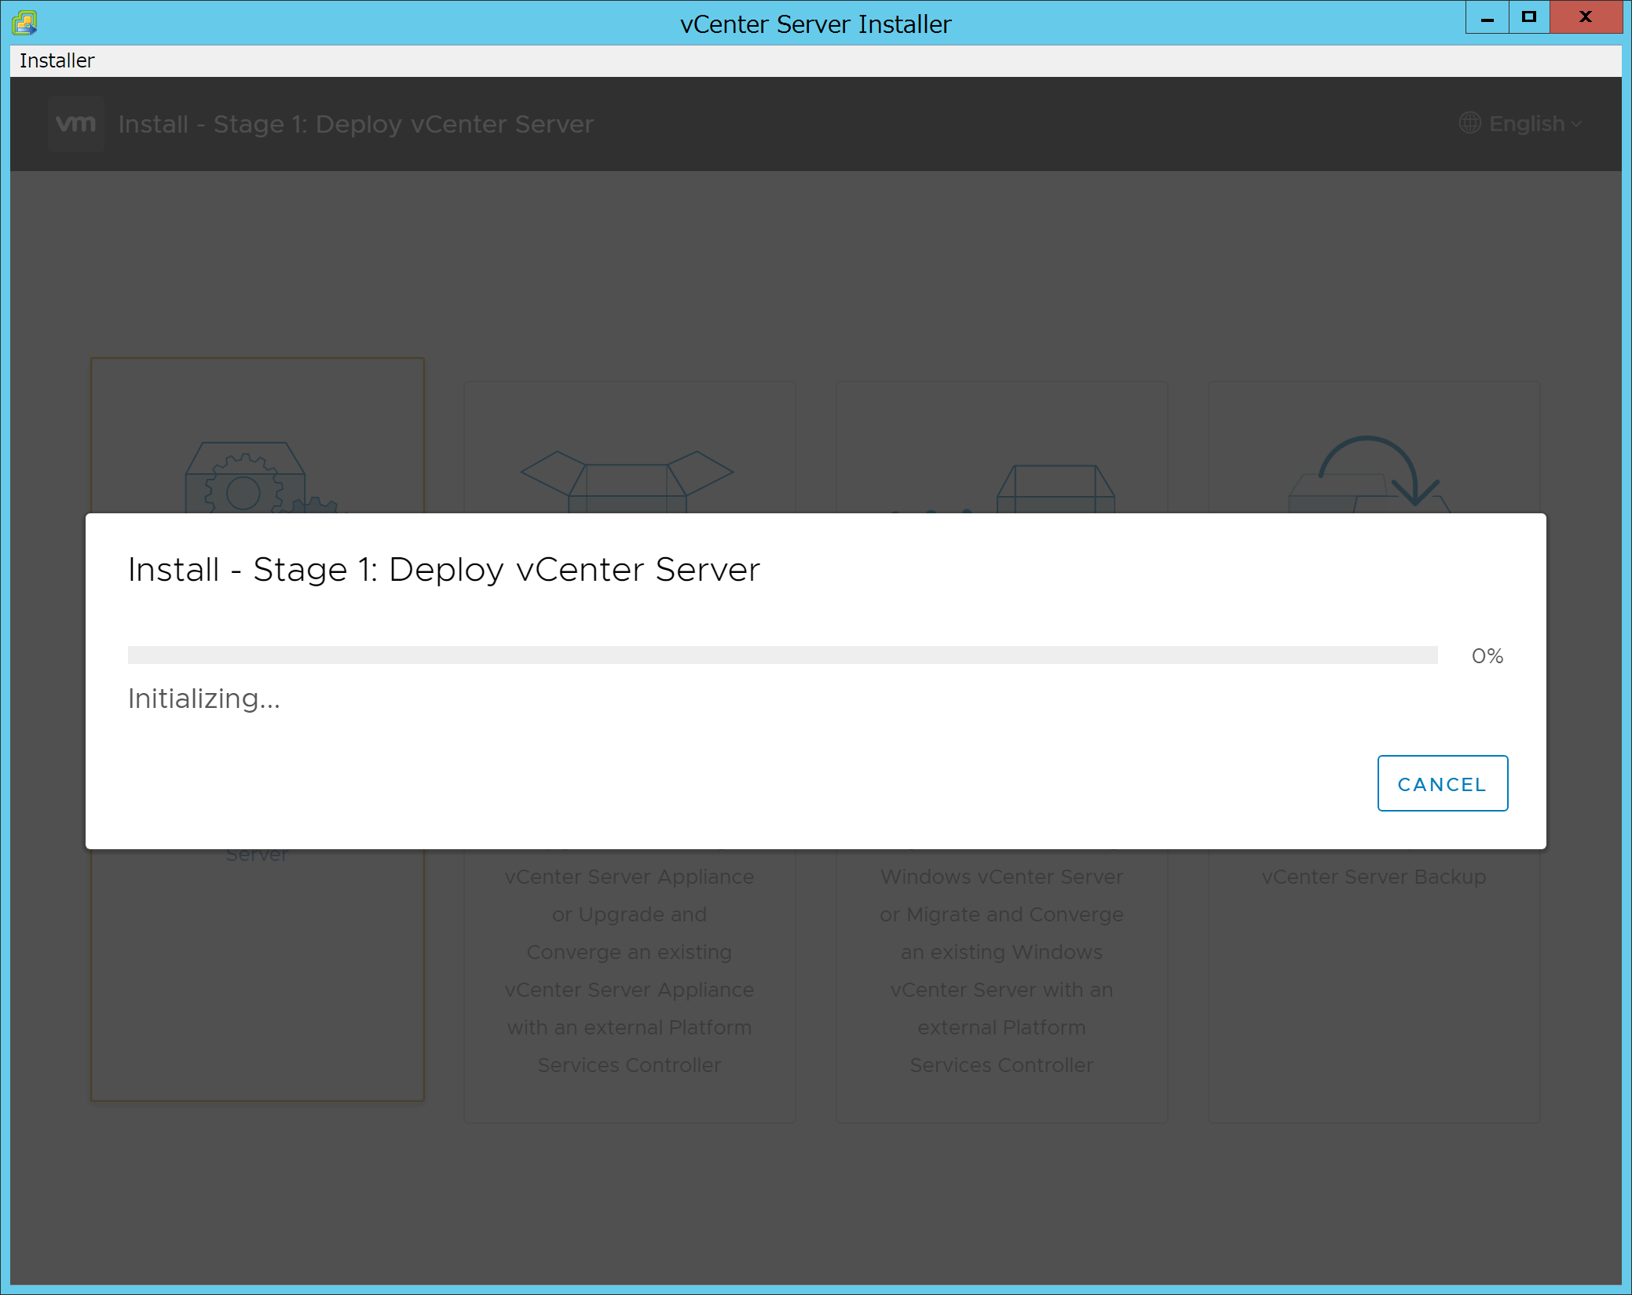Click the vCenter Server Installer app icon

[x=25, y=23]
